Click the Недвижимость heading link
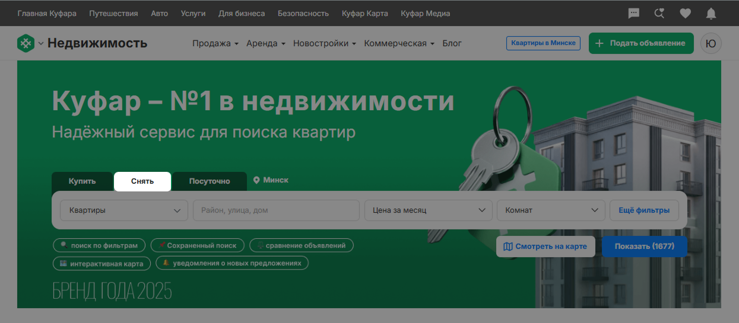Viewport: 739px width, 323px height. tap(97, 43)
